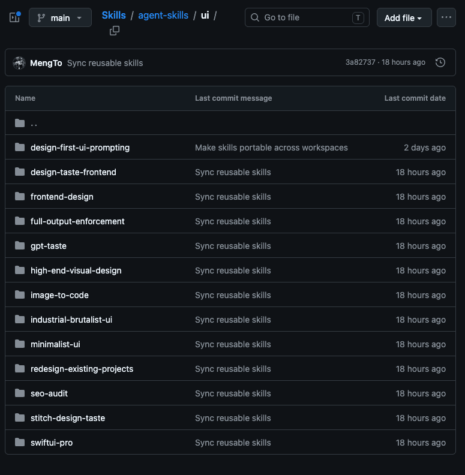Screen dimensions: 465x475
Task: Open MengTo's avatar image
Action: tap(19, 63)
